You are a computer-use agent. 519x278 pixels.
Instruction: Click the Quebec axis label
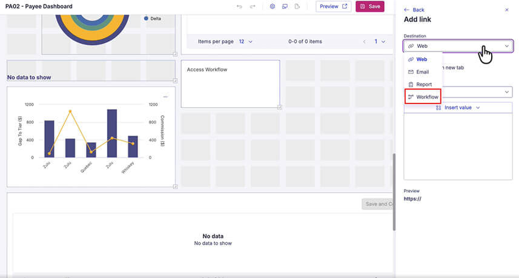point(86,167)
